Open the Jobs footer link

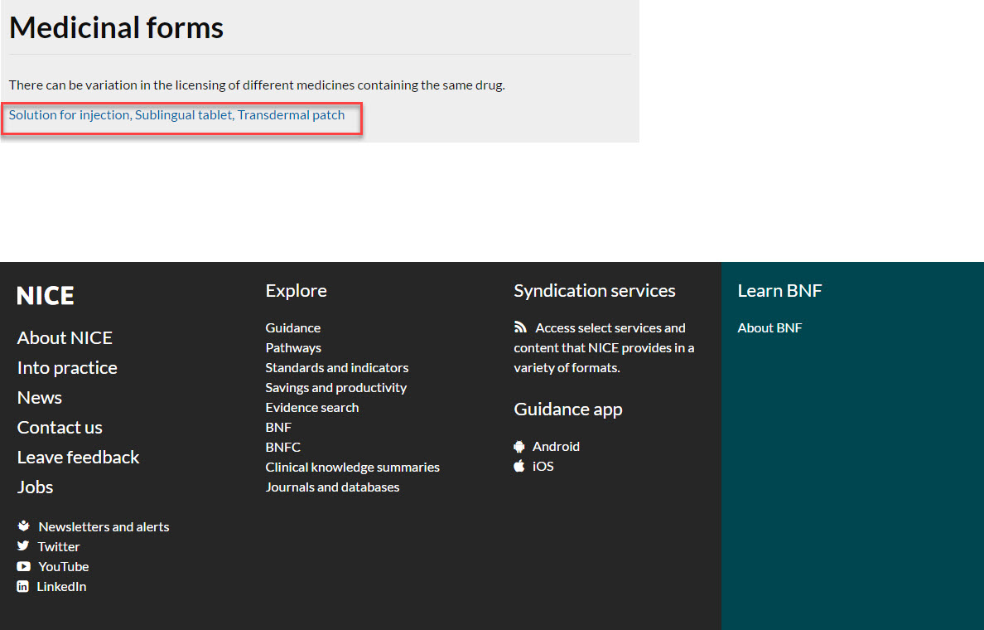coord(36,487)
